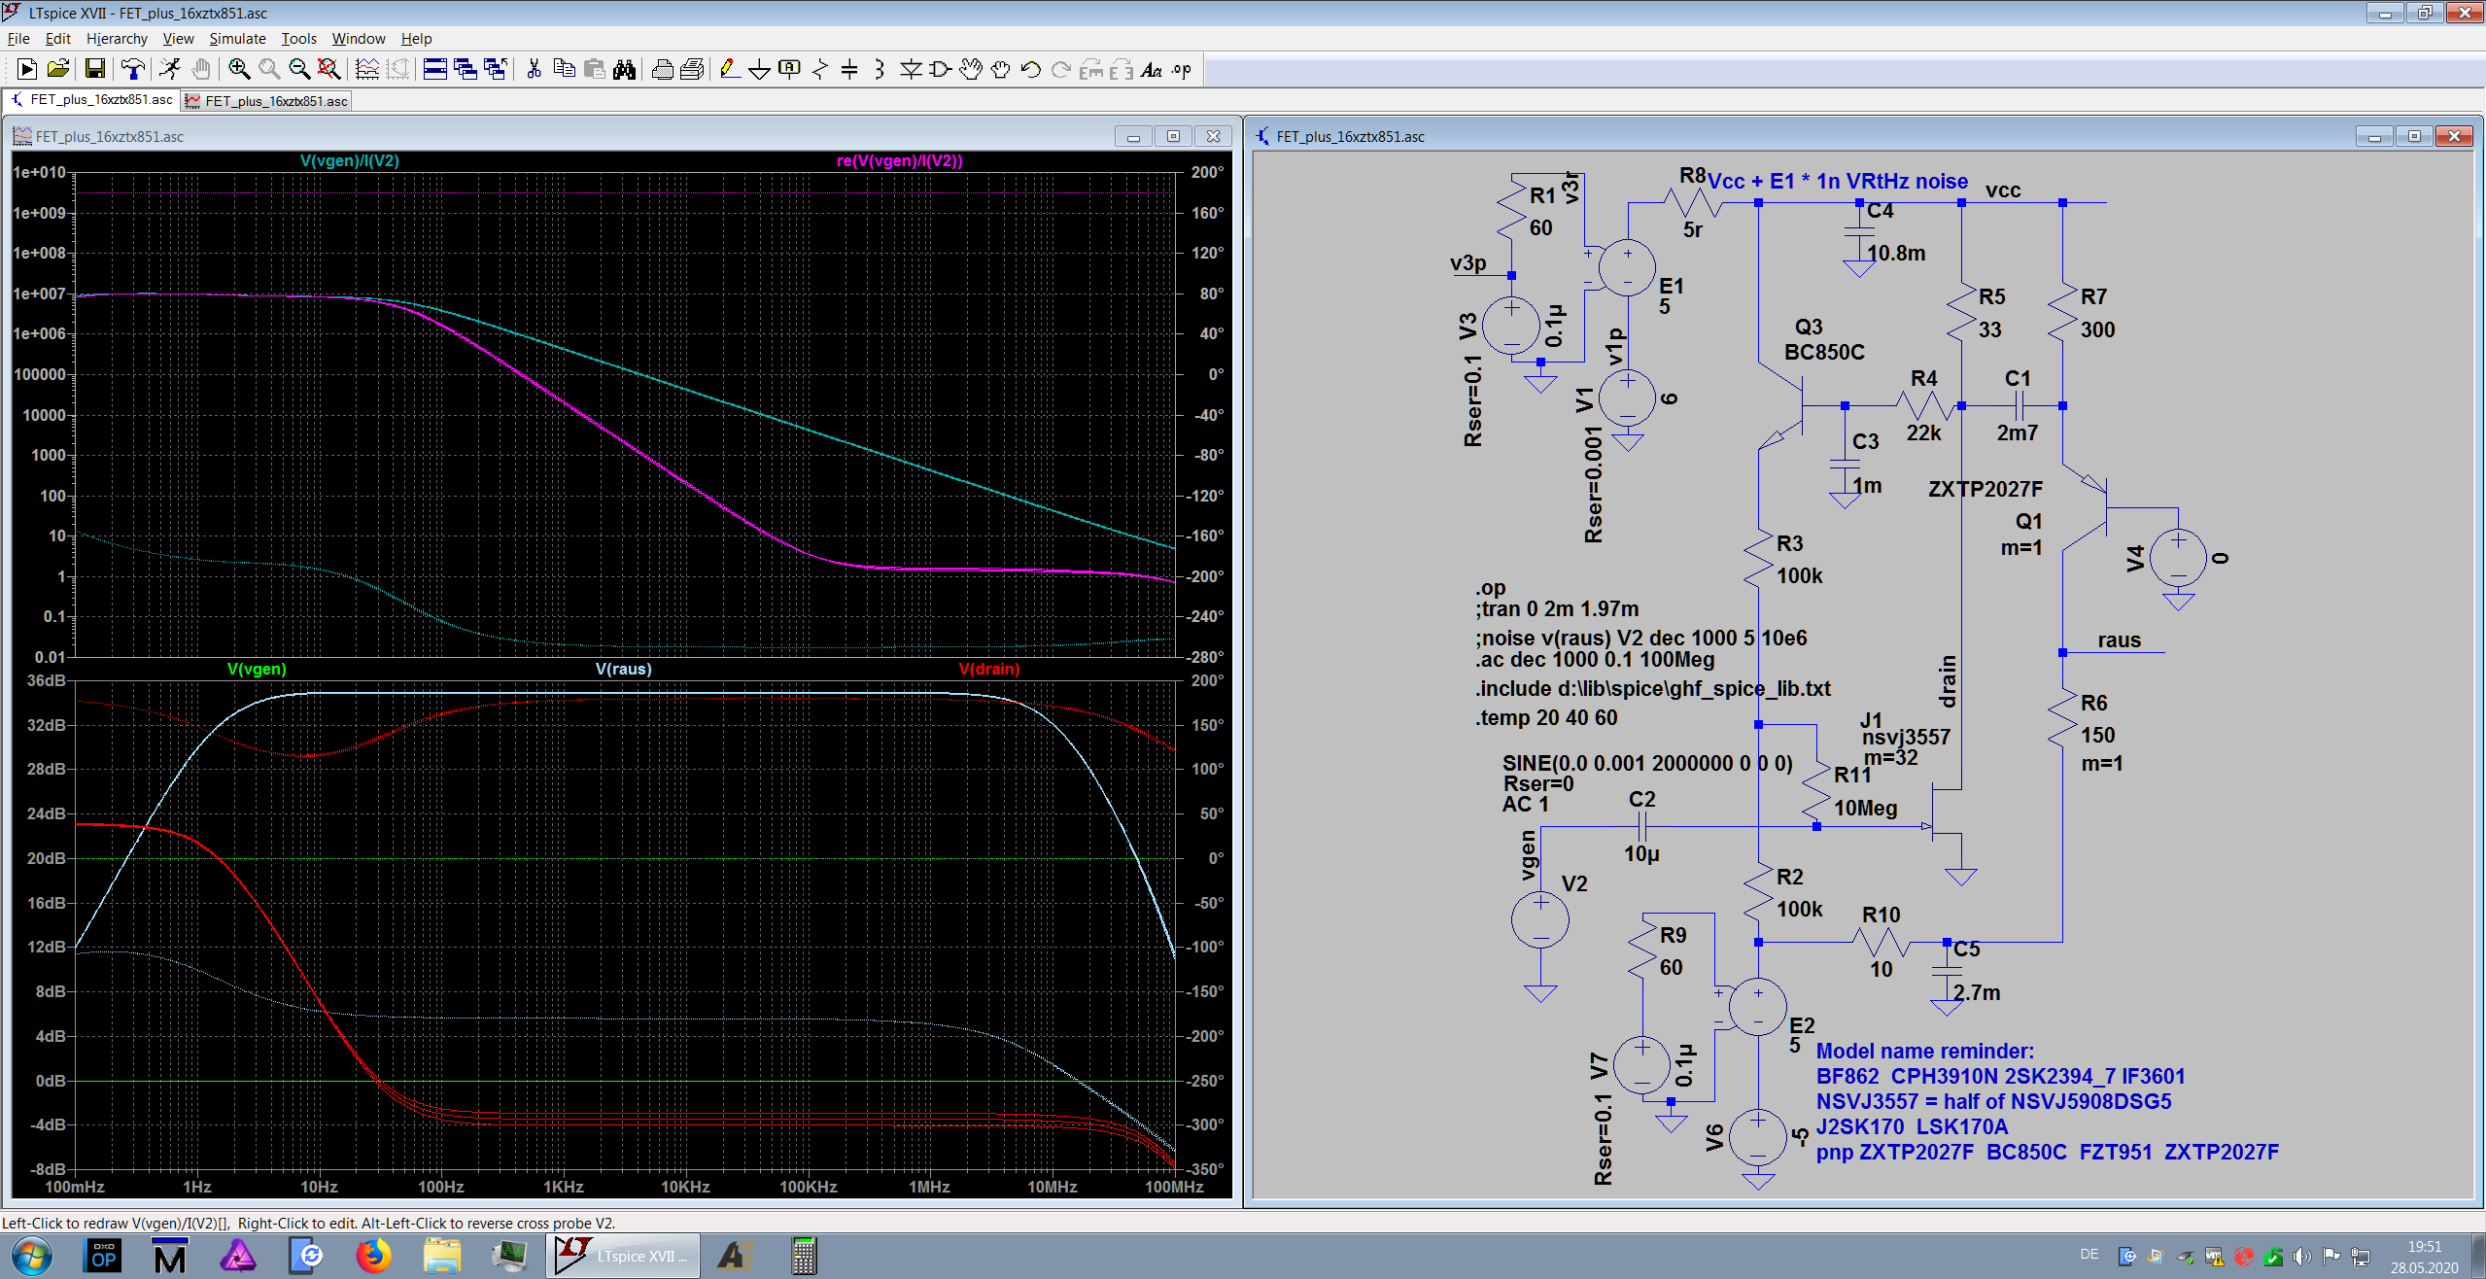Screen dimensions: 2486x1279
Task: Open the File menu
Action: pyautogui.click(x=18, y=39)
